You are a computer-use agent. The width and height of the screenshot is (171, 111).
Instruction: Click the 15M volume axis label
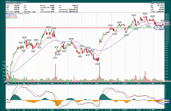pyautogui.click(x=3, y=72)
